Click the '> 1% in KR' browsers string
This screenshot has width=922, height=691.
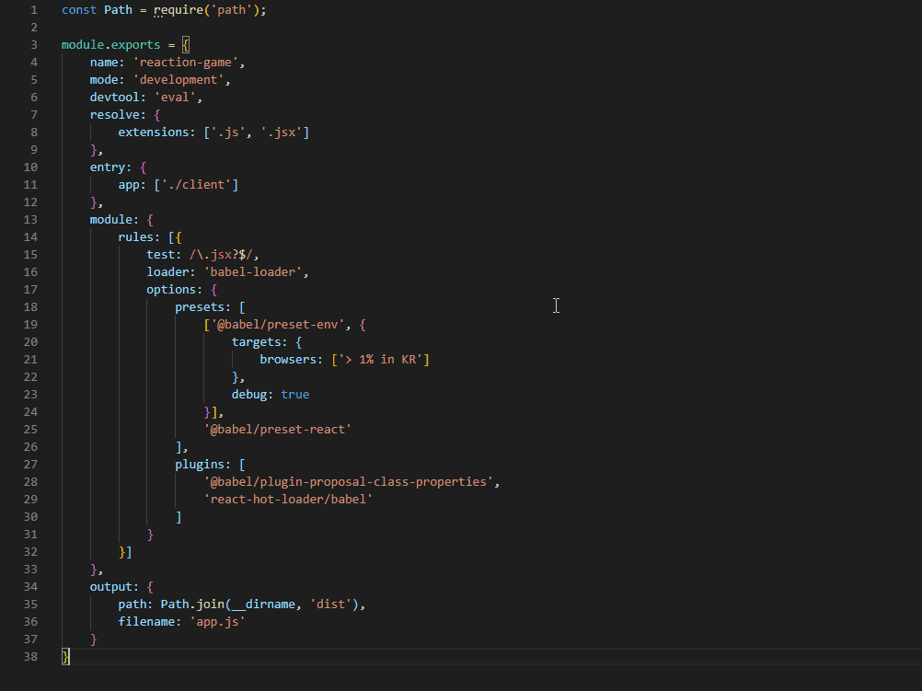pyautogui.click(x=380, y=360)
